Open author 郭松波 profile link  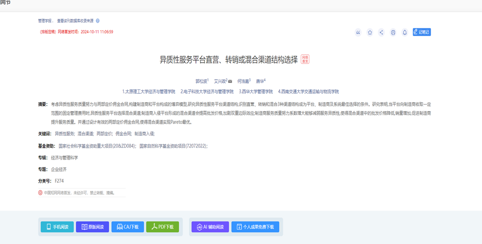tap(202, 81)
